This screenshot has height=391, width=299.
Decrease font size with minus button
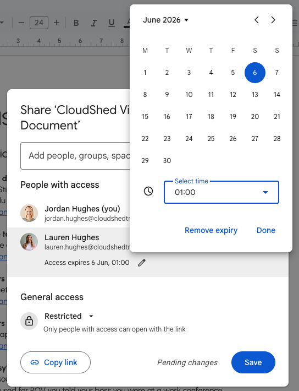click(21, 23)
